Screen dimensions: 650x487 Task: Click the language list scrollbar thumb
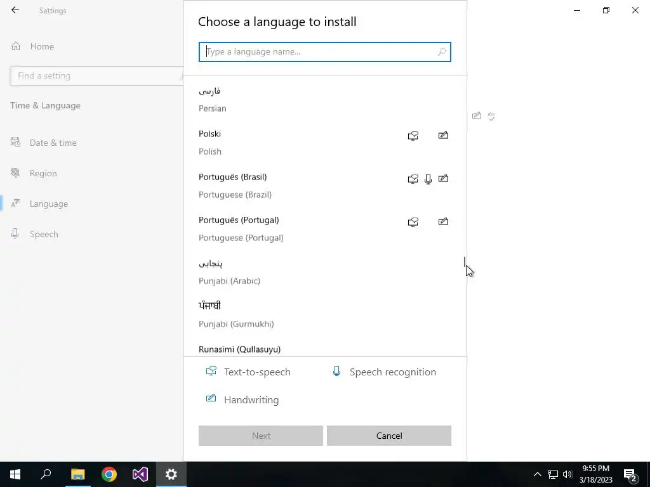click(465, 262)
